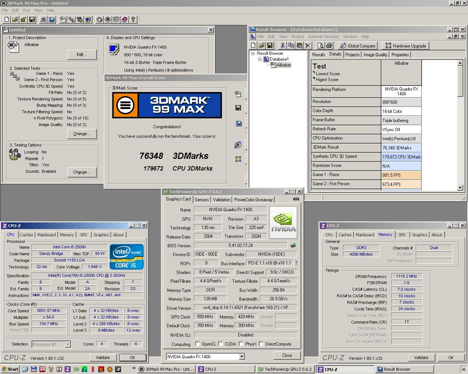Click New project icon in 3DMark toolbar
This screenshot has width=468, height=374.
(7, 19)
